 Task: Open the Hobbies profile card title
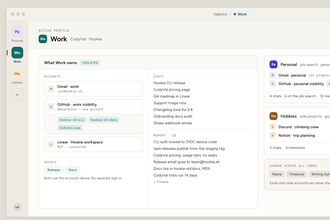pyautogui.click(x=288, y=116)
